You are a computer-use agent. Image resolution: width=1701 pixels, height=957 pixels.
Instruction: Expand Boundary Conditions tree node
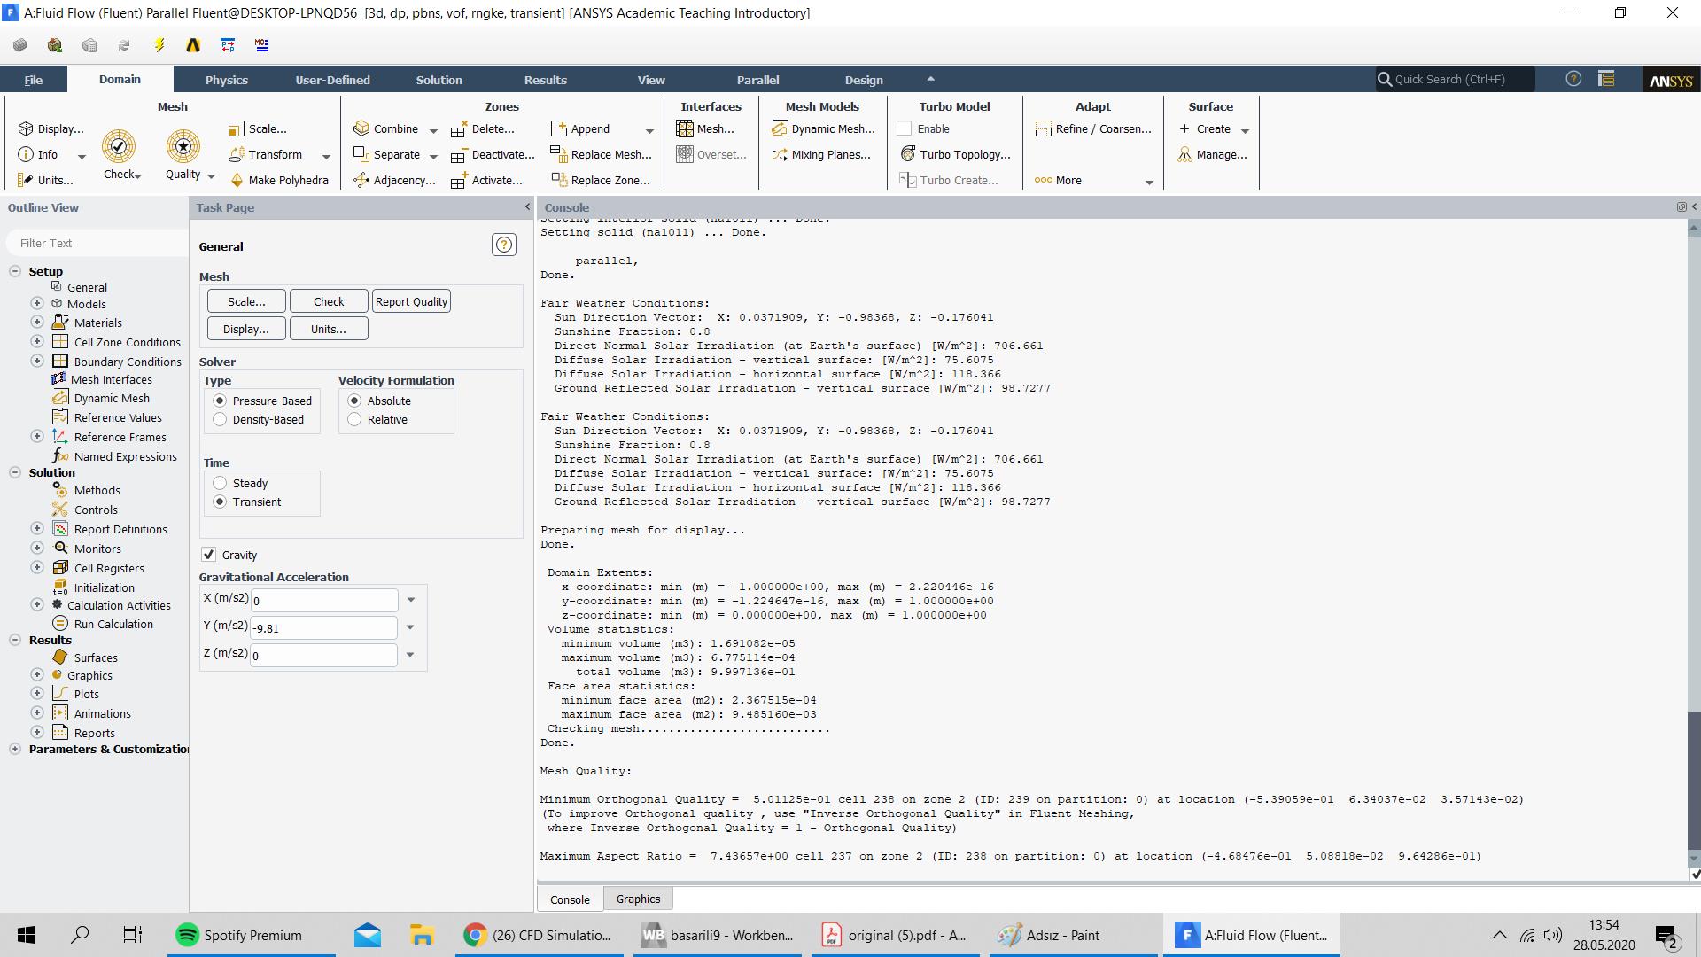(x=37, y=361)
